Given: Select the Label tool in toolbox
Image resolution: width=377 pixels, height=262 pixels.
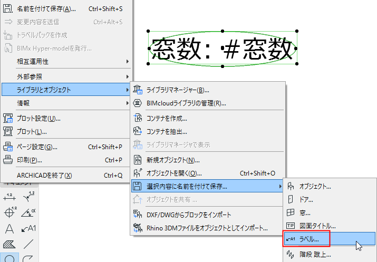Looking at the screenshot, I should click(28, 228).
